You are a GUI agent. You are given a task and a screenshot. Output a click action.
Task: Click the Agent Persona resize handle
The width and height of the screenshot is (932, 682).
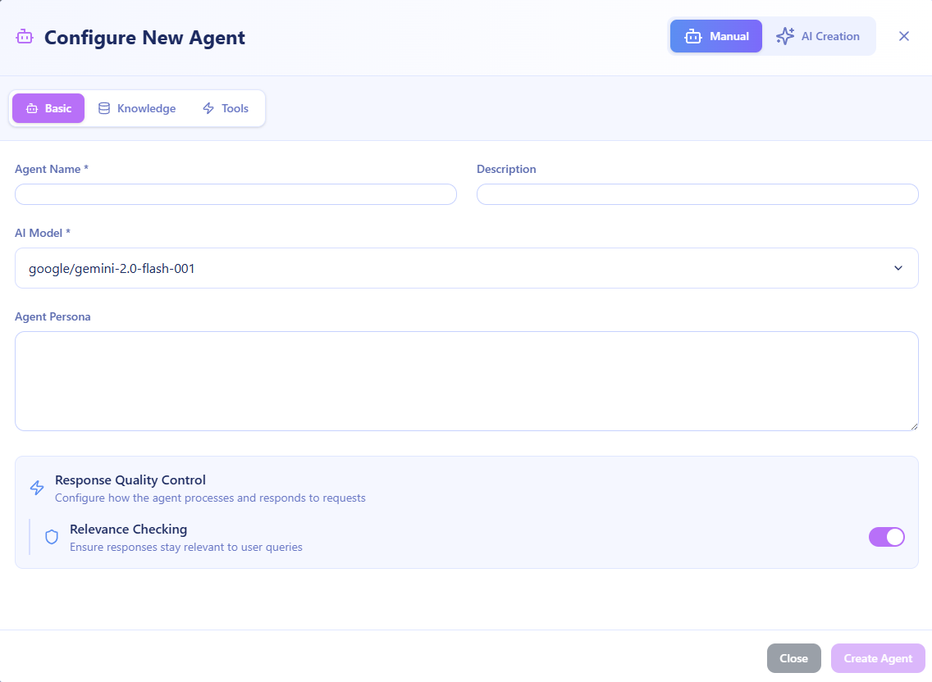pyautogui.click(x=914, y=426)
